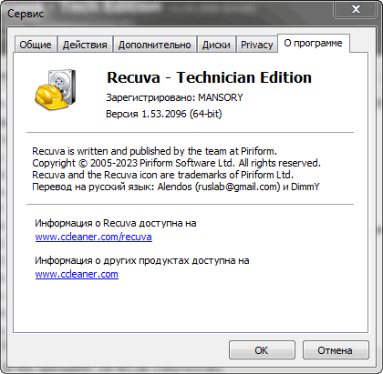The image size is (383, 374).
Task: Click the 'Информация о Recuva доступна на' text
Action: click(116, 223)
